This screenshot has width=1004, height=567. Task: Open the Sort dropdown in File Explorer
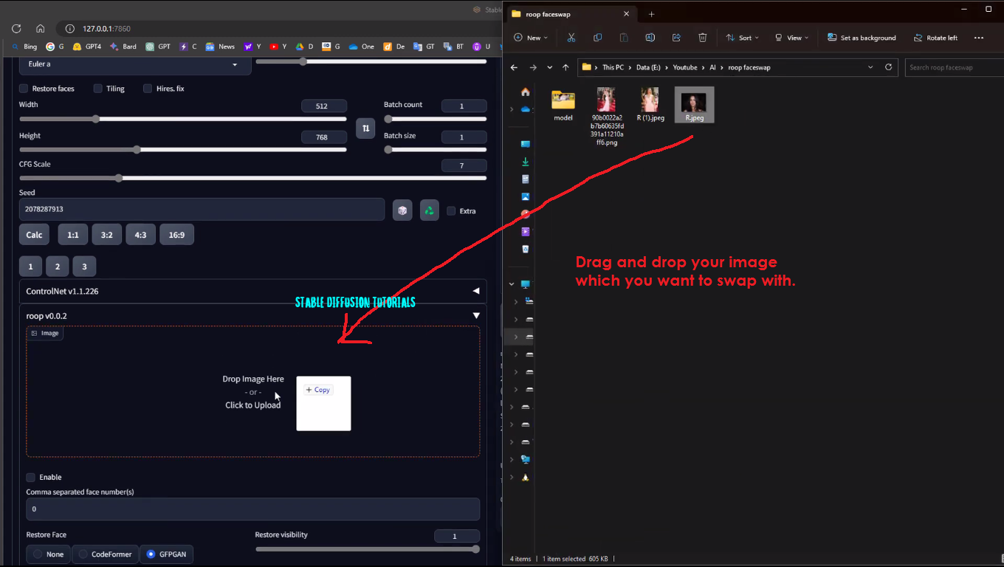pyautogui.click(x=743, y=38)
